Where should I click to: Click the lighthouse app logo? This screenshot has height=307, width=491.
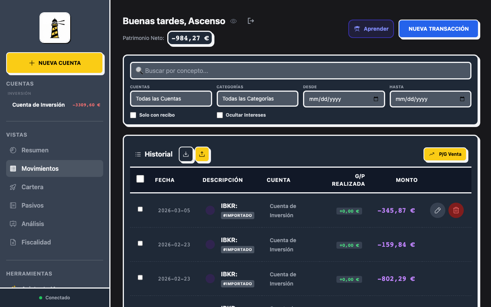55,28
